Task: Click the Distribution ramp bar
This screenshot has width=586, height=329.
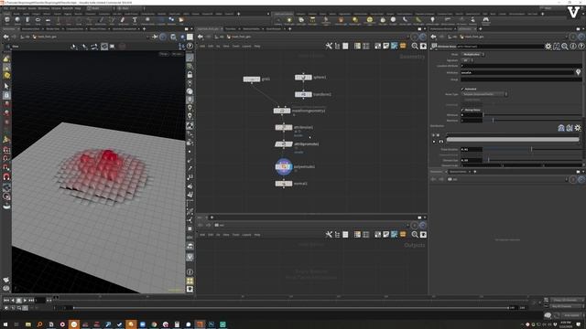Action: [x=513, y=140]
